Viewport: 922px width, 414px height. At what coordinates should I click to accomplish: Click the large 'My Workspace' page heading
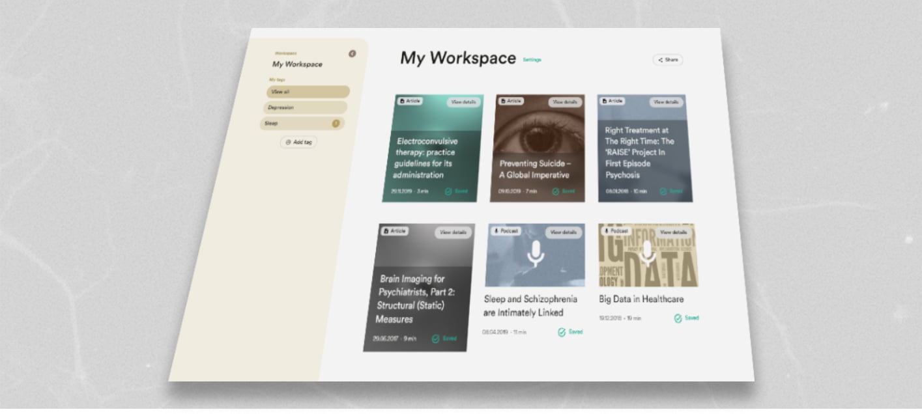(458, 58)
